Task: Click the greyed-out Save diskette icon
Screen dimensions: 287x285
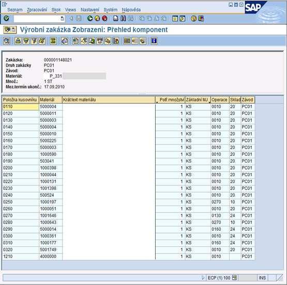Action: point(79,18)
